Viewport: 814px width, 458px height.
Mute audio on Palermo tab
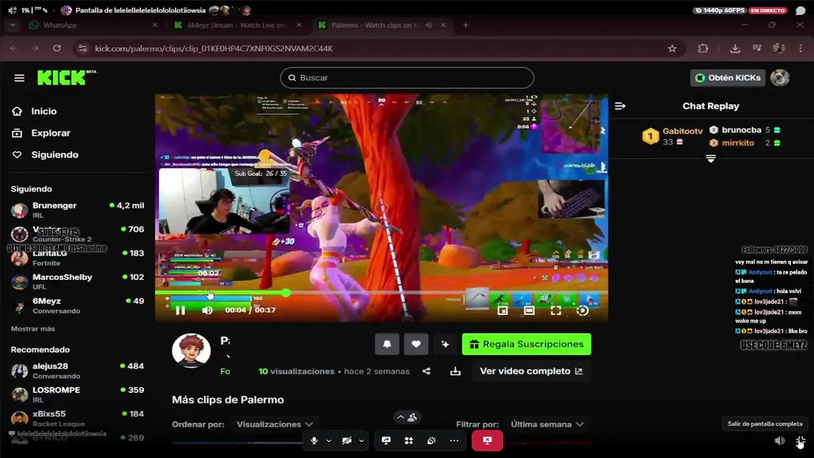[x=429, y=25]
